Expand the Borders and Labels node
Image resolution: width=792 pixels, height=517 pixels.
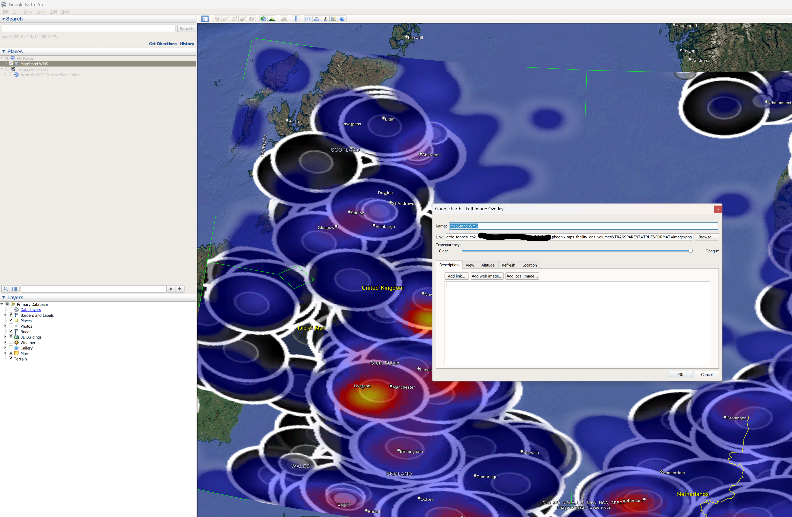click(5, 315)
